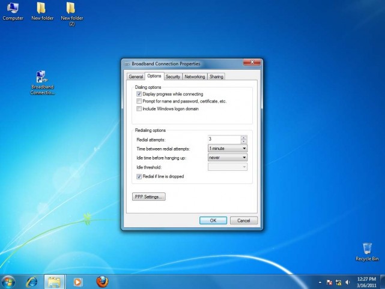385x289 pixels.
Task: Open Windows Explorer from taskbar
Action: [54, 282]
